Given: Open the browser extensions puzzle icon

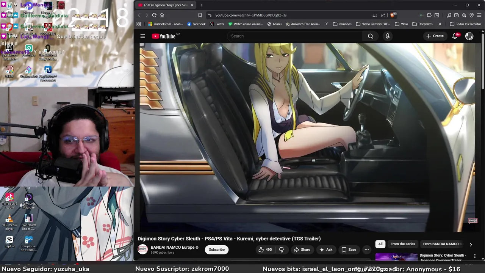Looking at the screenshot, I should click(429, 15).
